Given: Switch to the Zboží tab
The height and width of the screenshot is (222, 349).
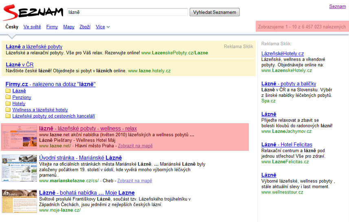Looking at the screenshot, I should [85, 27].
